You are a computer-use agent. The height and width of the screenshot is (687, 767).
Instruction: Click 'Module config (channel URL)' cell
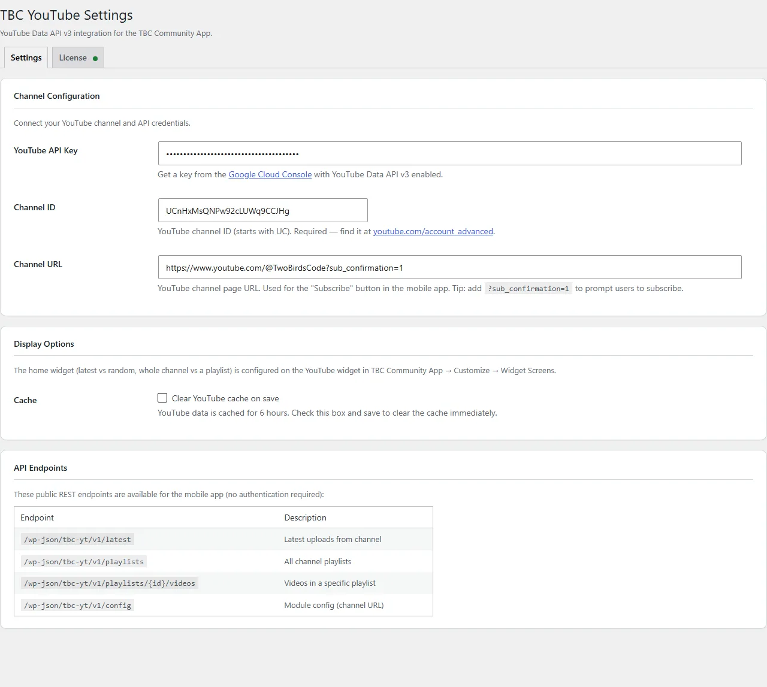click(334, 606)
